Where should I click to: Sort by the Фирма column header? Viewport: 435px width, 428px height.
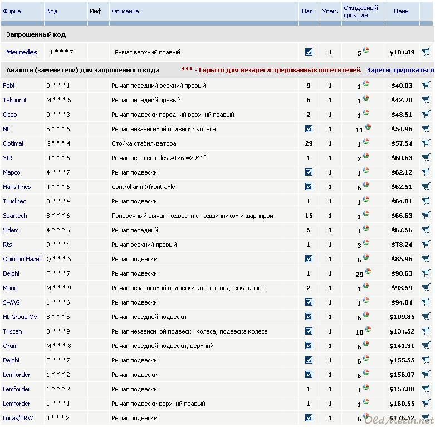coord(12,11)
